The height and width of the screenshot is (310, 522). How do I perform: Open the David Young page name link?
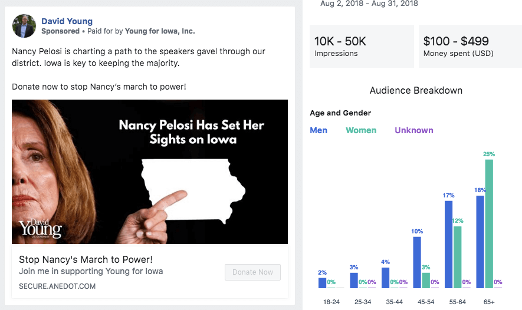pyautogui.click(x=67, y=22)
